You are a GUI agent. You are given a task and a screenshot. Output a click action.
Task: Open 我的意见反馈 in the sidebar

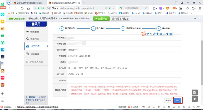pos(35,62)
